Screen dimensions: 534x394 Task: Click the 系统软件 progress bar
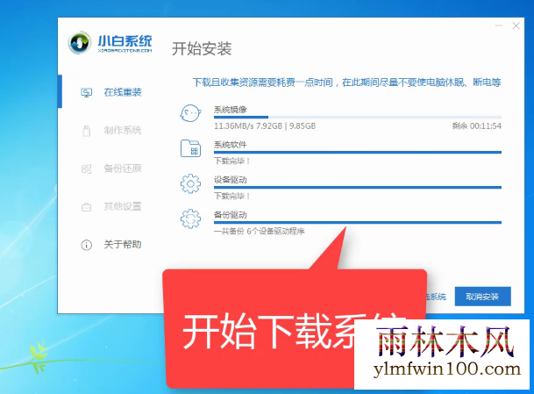pos(358,153)
